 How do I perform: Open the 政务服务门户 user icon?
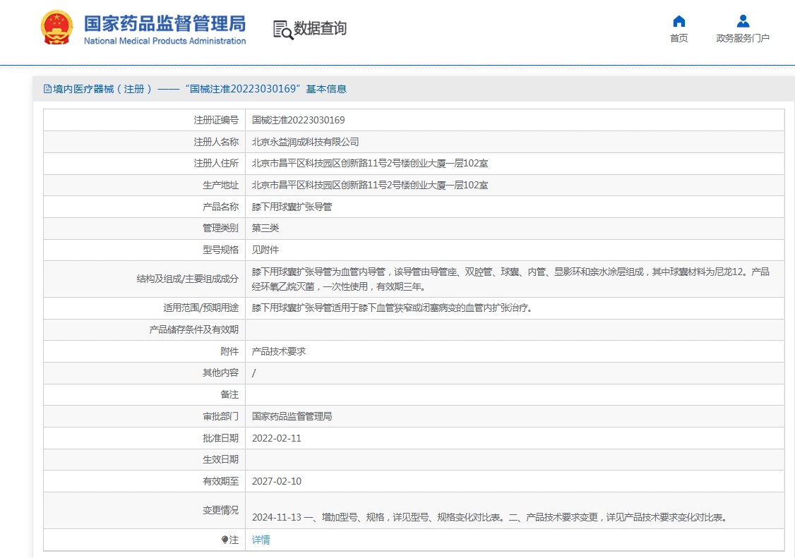coord(743,21)
